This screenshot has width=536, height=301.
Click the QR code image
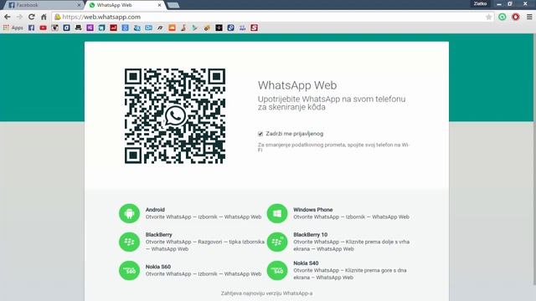tap(175, 116)
